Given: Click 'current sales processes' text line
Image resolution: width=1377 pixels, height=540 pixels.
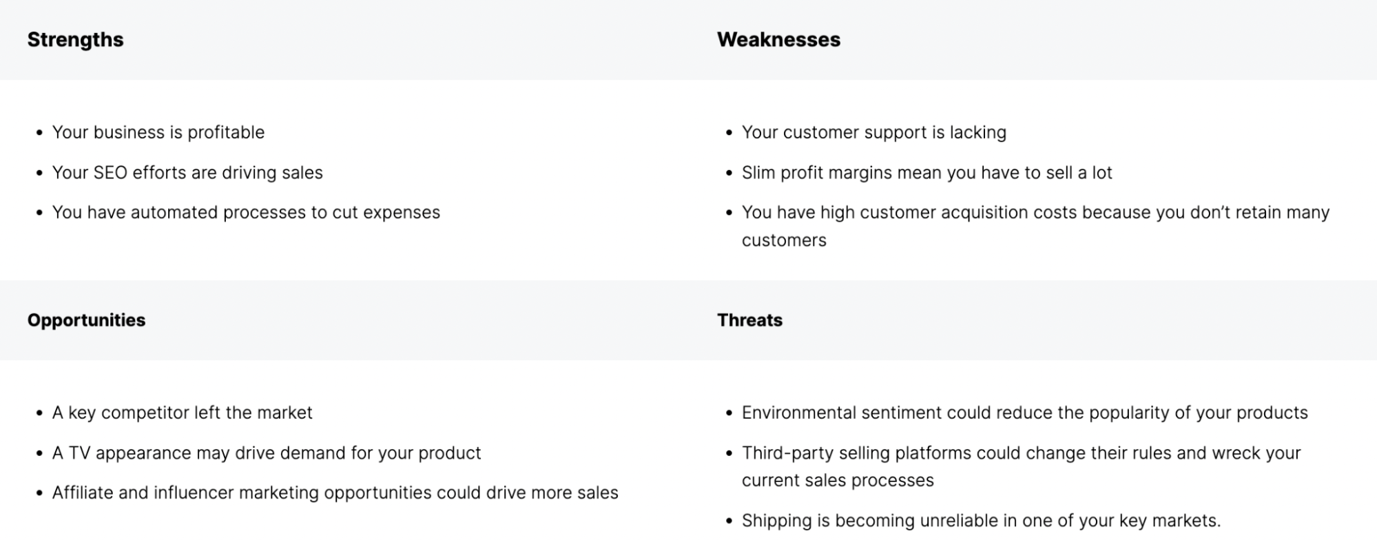Looking at the screenshot, I should 838,480.
